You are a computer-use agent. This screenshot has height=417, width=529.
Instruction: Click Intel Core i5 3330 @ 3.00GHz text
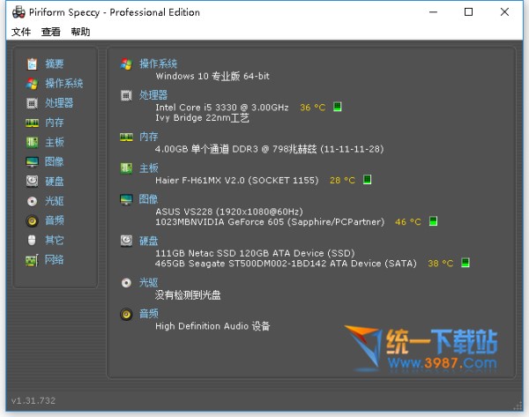click(222, 108)
